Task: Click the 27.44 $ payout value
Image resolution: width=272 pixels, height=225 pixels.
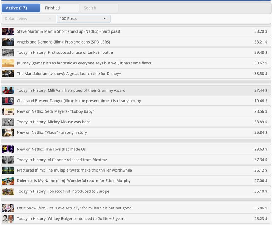Action: [x=261, y=90]
